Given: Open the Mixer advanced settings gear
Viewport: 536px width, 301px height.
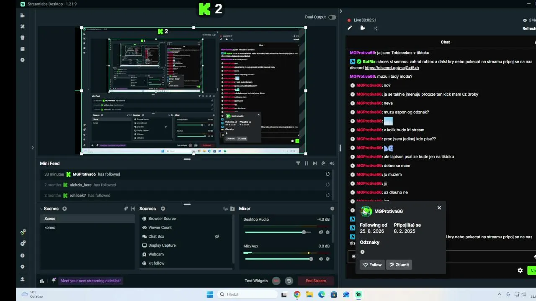Looking at the screenshot, I should 332,209.
